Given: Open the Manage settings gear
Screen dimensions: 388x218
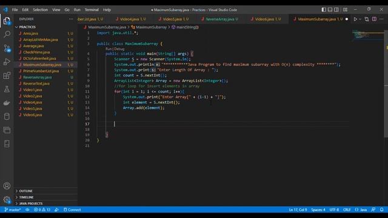Looking at the screenshot, I should tap(7, 199).
